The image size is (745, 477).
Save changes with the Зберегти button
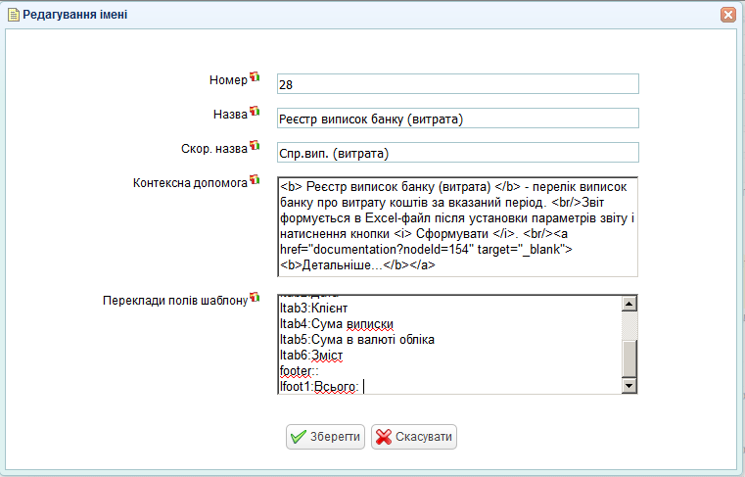pyautogui.click(x=325, y=437)
